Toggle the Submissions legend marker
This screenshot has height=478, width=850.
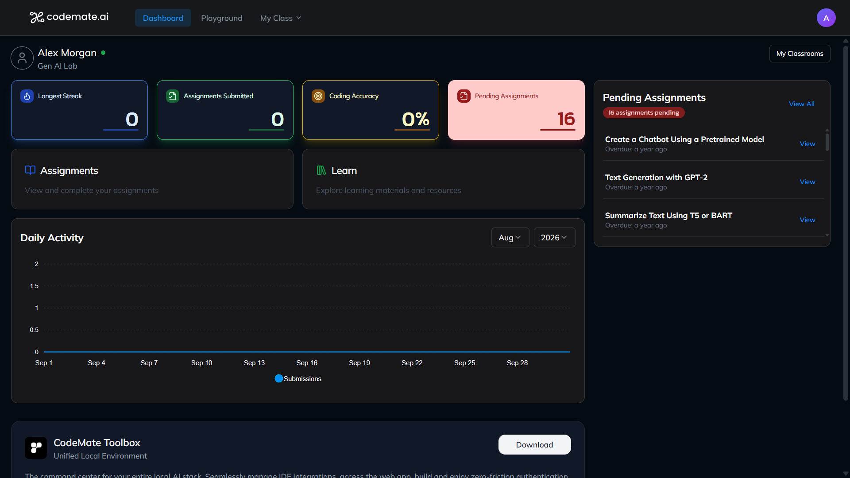pos(279,378)
